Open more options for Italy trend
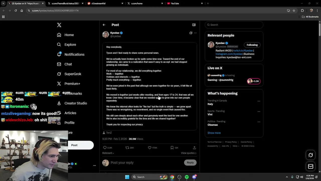Viewport: 321px width, 181px height. tap(259, 101)
